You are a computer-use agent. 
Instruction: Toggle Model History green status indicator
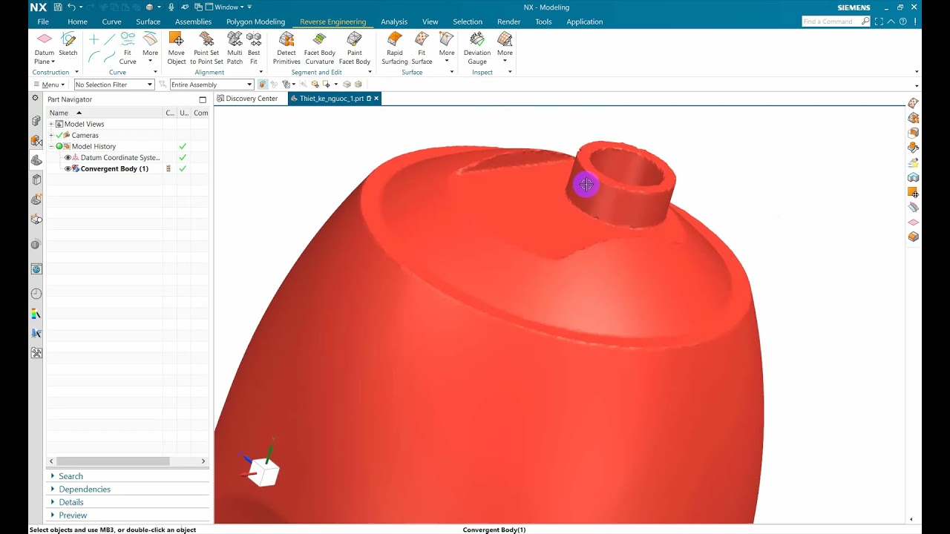pos(59,146)
